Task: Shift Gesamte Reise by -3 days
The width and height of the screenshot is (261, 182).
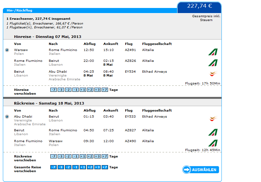Action: pos(61,167)
